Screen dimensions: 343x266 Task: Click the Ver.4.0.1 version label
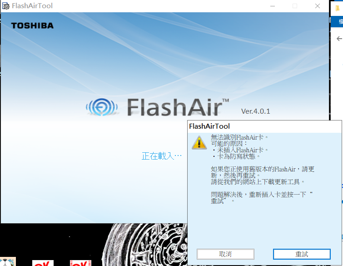coord(255,111)
